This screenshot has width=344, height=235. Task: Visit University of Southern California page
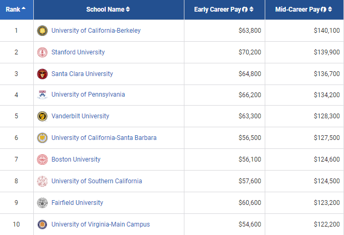pos(97,181)
